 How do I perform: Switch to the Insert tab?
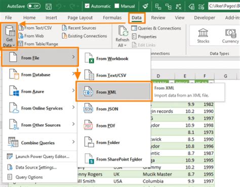(x=51, y=18)
